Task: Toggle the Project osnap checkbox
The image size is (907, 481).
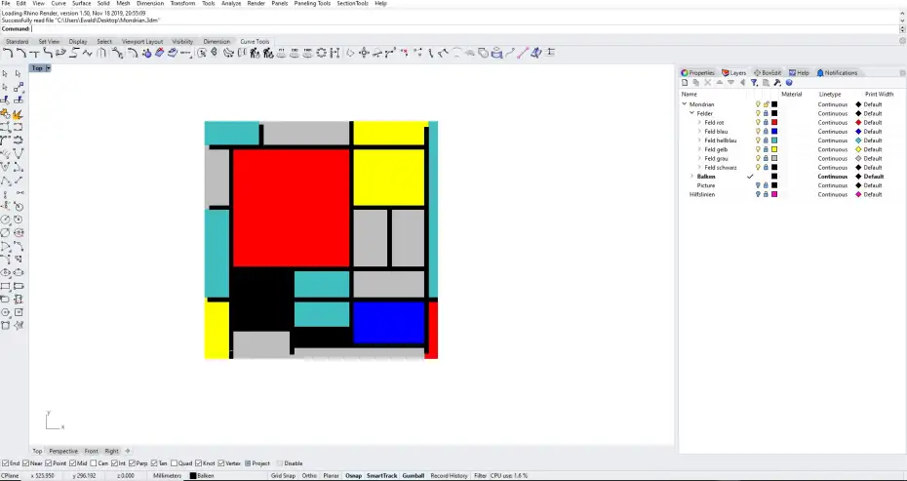Action: click(248, 463)
